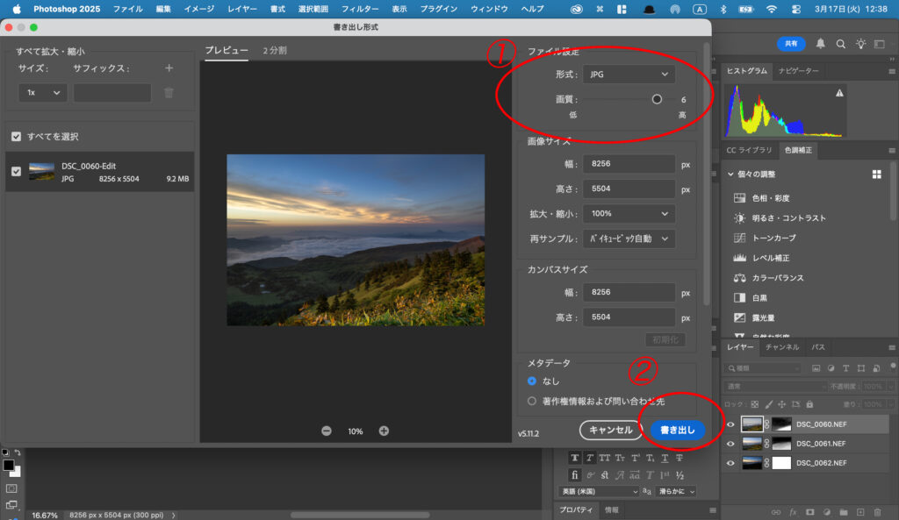899x520 pixels.
Task: Click the plus icon to add export size
Action: point(169,68)
